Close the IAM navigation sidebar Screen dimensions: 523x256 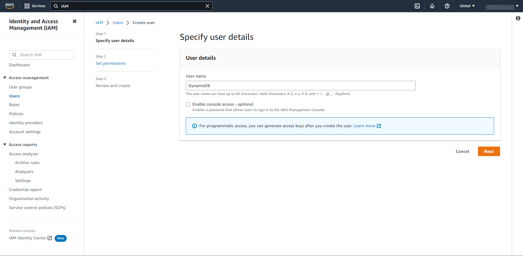(75, 21)
